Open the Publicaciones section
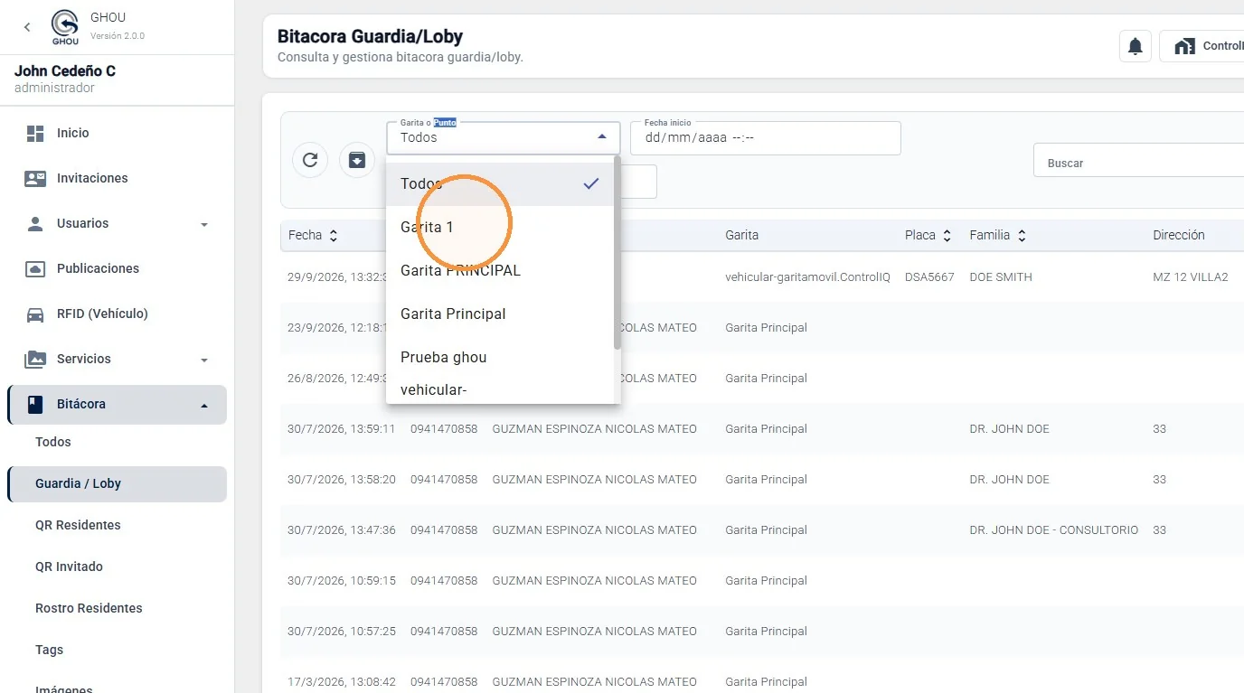 tap(117, 268)
